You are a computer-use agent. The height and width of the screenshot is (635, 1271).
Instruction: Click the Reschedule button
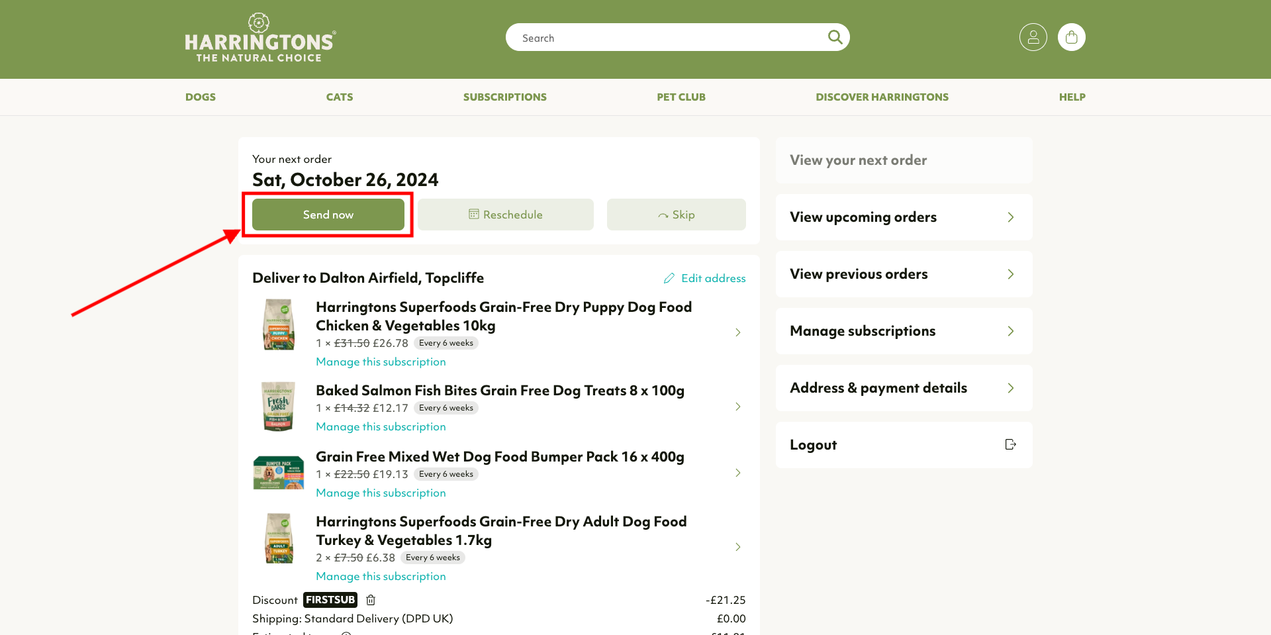pos(506,215)
